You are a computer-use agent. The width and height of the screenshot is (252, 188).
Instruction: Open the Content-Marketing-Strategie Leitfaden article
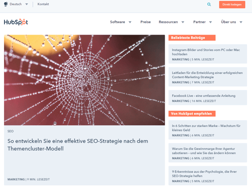pos(207,77)
